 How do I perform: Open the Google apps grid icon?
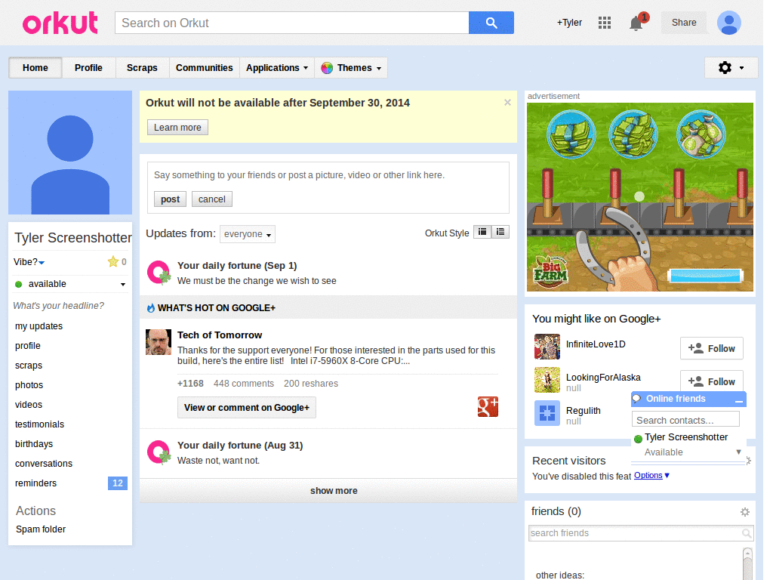point(605,23)
